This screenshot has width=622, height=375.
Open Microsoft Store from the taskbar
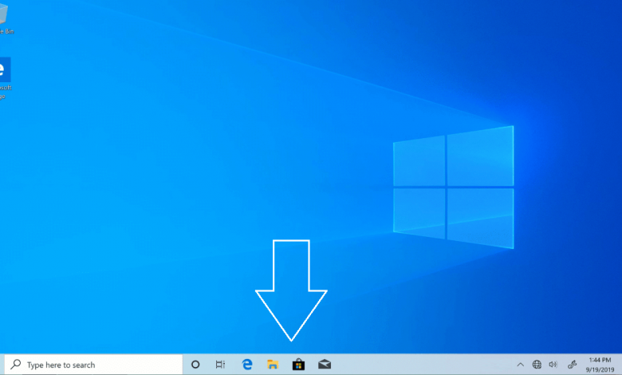(x=298, y=365)
